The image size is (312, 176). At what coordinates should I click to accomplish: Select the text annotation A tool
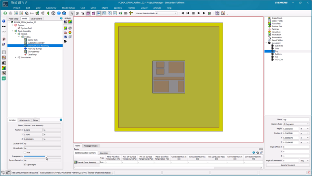(x=83, y=13)
